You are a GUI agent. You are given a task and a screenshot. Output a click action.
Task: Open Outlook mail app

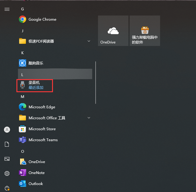pos(36,184)
